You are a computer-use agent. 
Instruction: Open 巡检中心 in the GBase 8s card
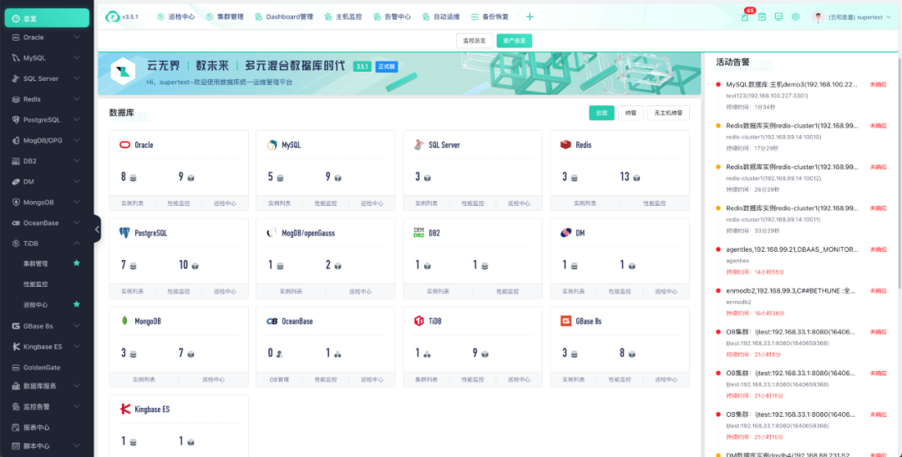click(x=666, y=379)
